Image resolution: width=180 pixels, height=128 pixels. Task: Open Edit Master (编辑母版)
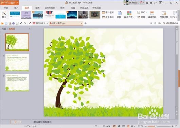point(152,15)
